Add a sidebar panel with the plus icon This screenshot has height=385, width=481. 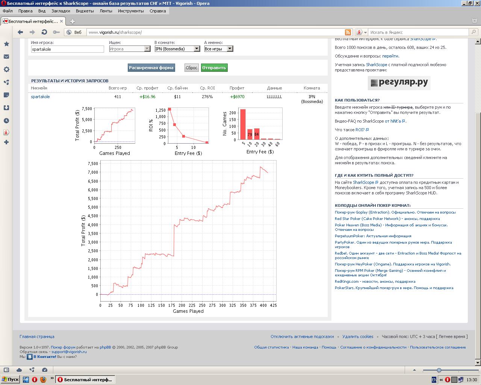[x=6, y=142]
